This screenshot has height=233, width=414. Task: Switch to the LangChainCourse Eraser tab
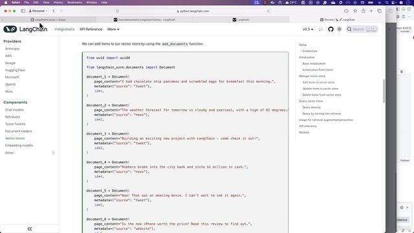pyautogui.click(x=49, y=19)
